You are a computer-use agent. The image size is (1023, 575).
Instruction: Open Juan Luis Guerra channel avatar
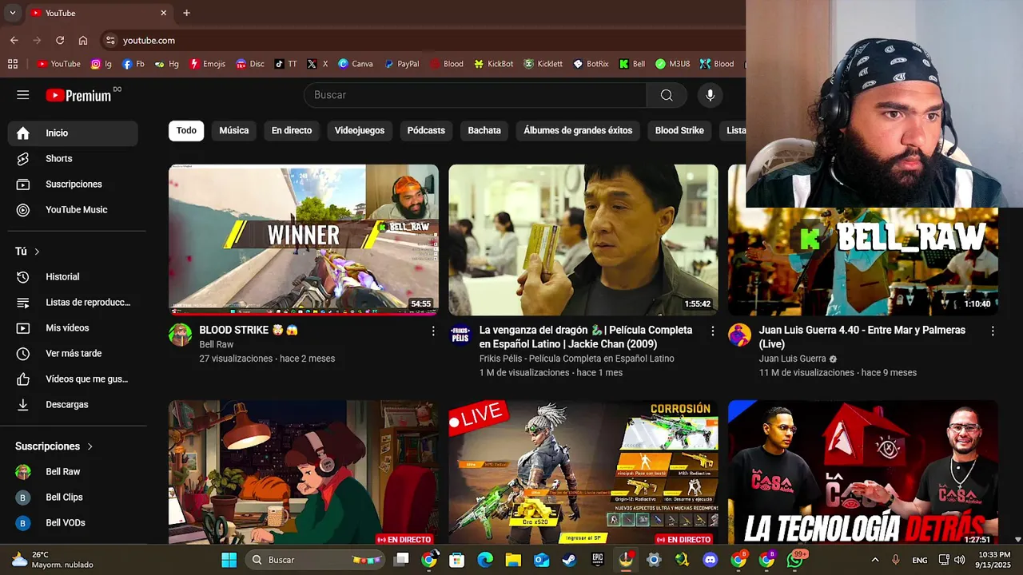tap(740, 335)
